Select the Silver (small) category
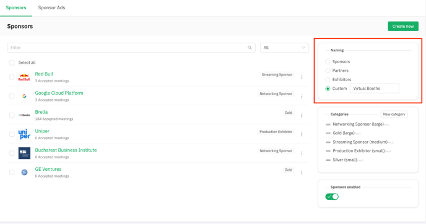This screenshot has width=426, height=224. (x=345, y=160)
